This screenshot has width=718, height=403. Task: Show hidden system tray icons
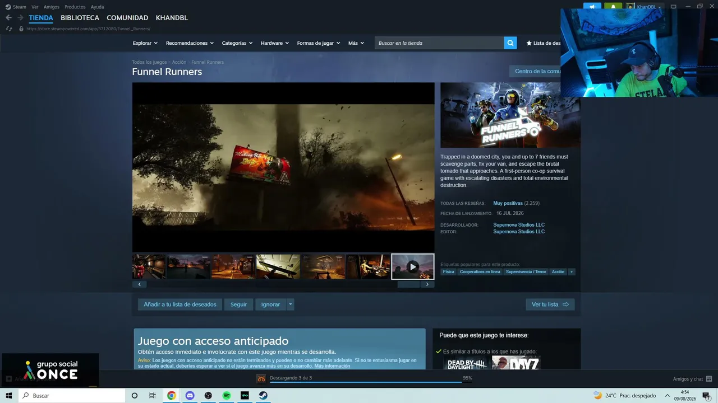(x=667, y=396)
